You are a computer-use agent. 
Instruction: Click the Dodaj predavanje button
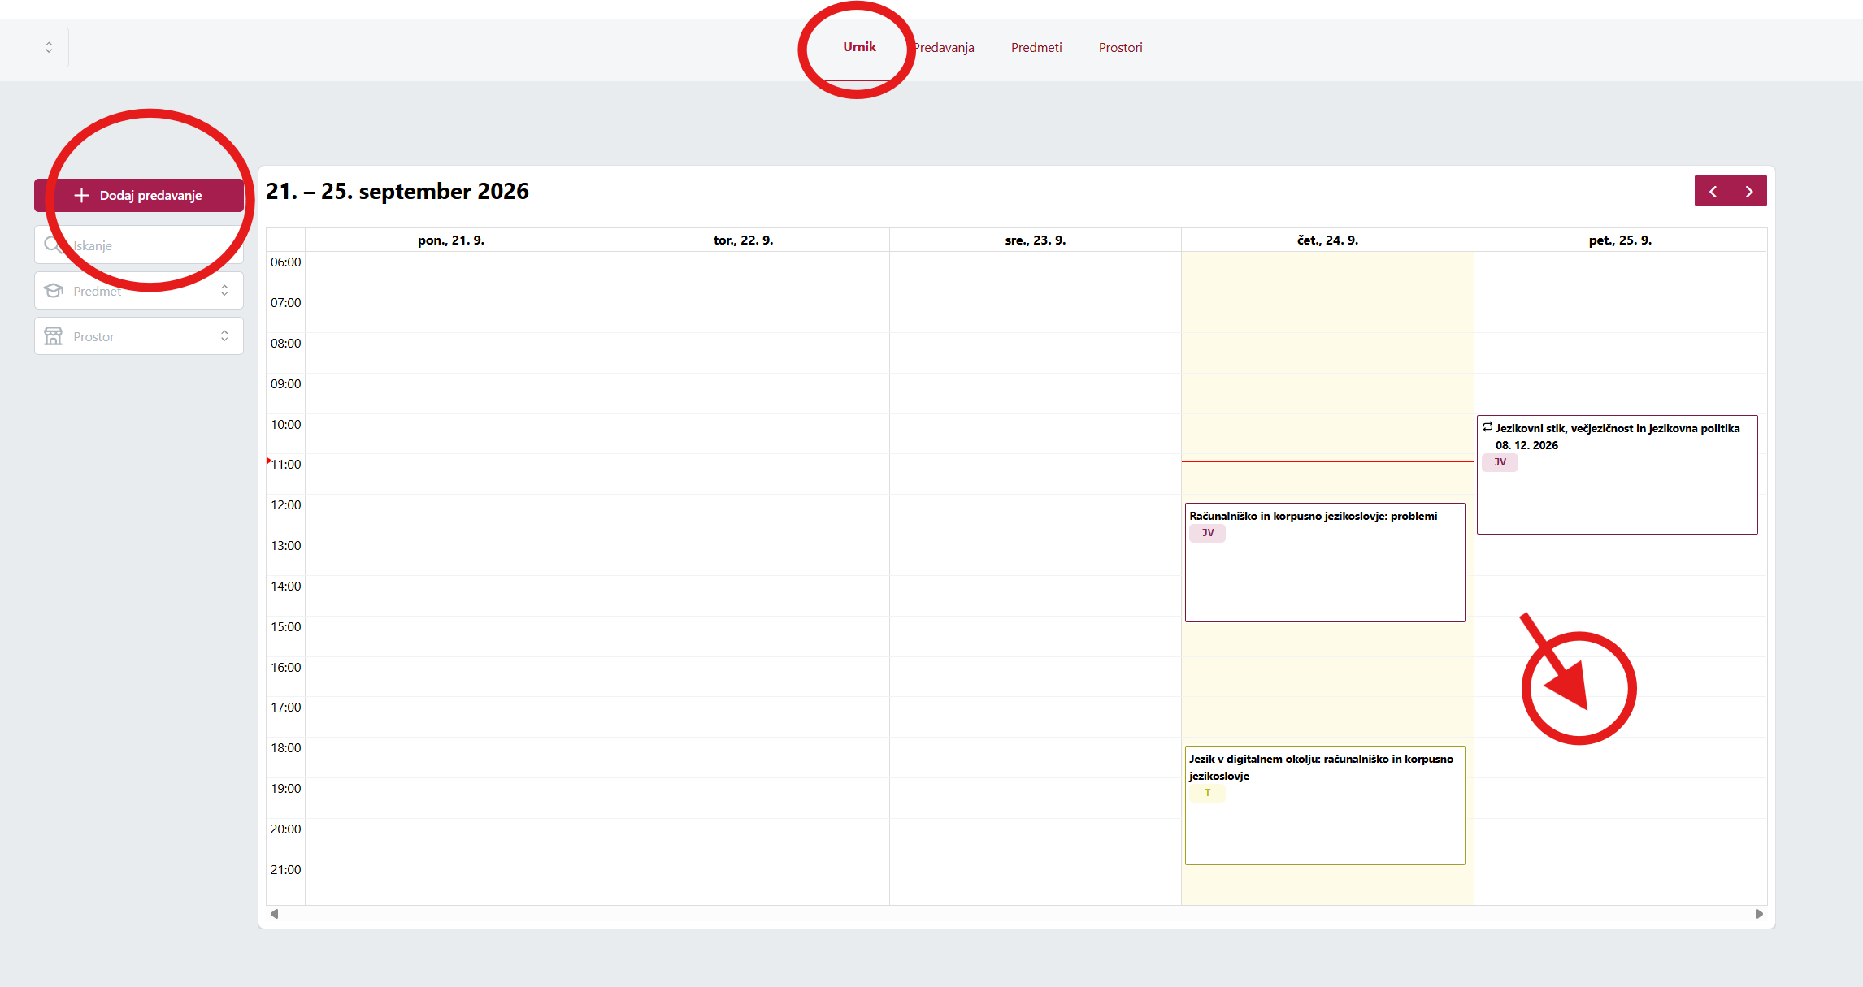pyautogui.click(x=139, y=196)
